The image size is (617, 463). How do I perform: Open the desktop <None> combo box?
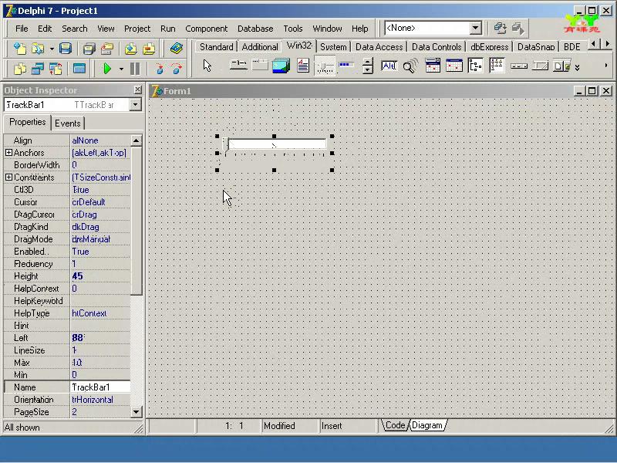(475, 28)
